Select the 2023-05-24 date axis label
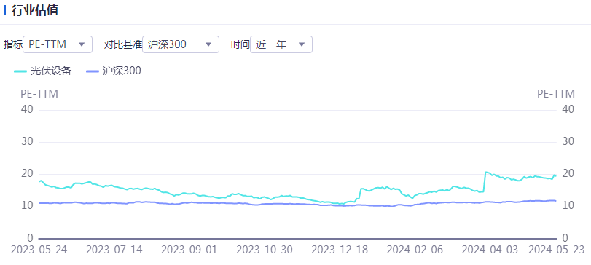591x265 pixels. pos(39,250)
